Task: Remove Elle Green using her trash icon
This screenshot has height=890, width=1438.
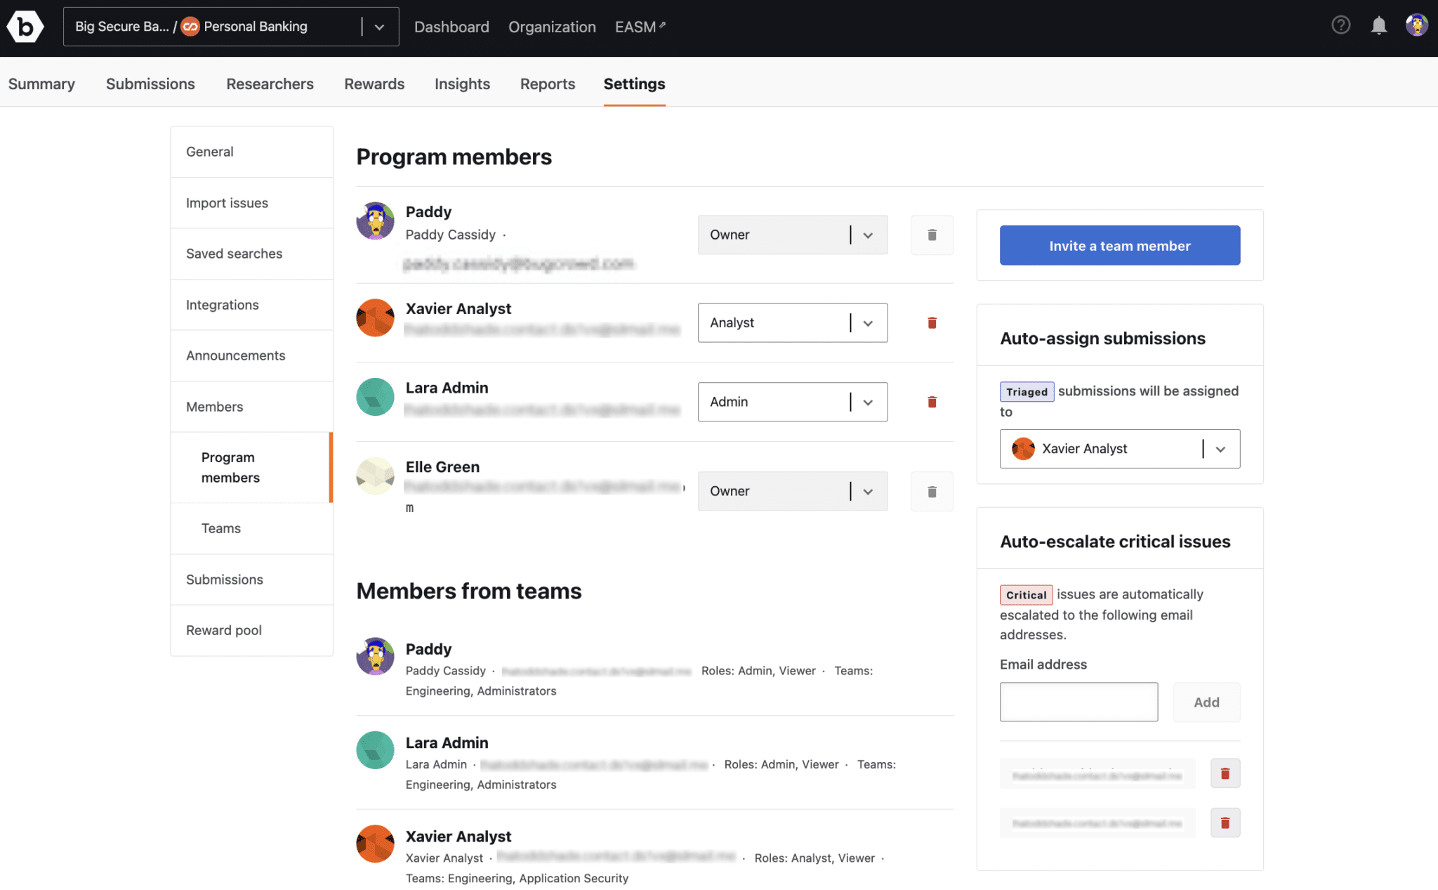Action: 932,491
